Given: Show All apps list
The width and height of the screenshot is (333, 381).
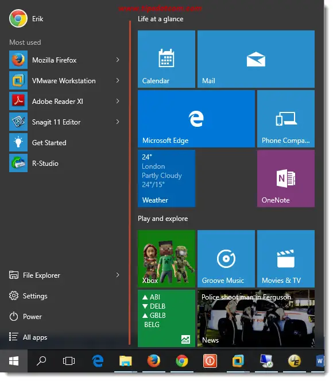Looking at the screenshot, I should click(x=28, y=337).
